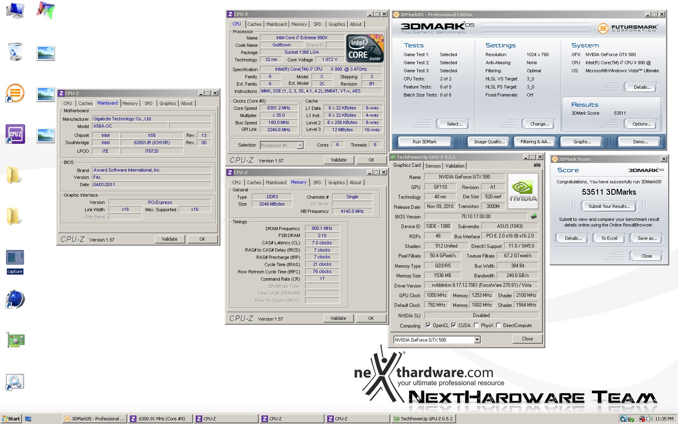Screen dimensions: 678x424
Task: Click the Intel Core i7 logo in CPU-Z
Action: tap(365, 48)
